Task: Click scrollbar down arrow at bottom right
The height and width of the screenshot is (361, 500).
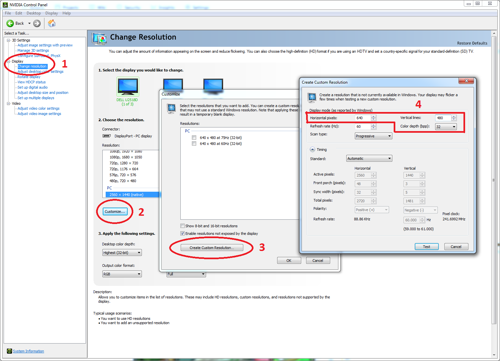Action: (x=494, y=355)
